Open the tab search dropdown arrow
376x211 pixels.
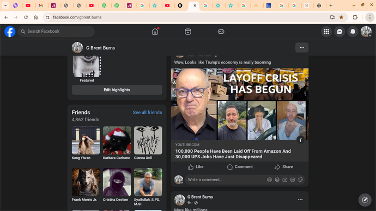5,5
